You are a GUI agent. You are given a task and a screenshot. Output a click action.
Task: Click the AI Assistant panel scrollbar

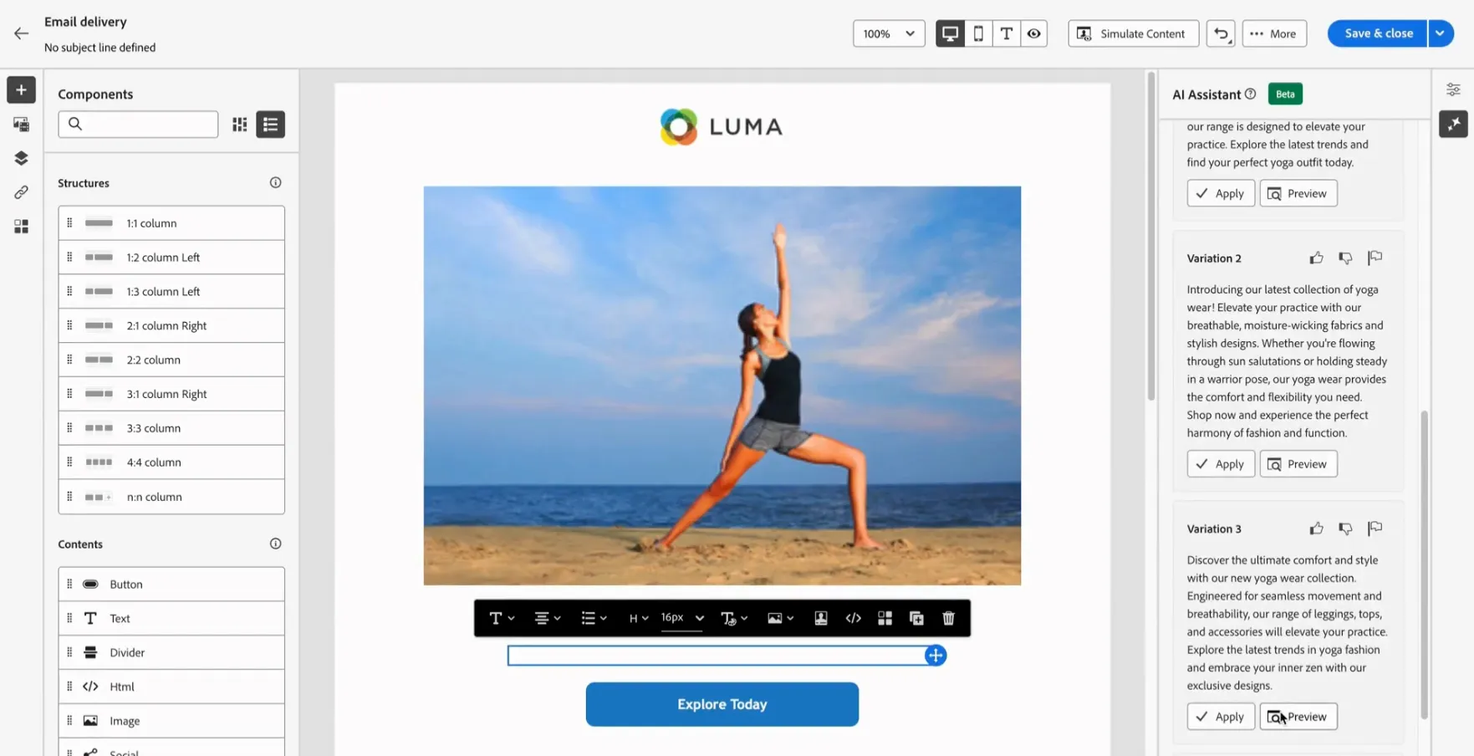click(x=1425, y=564)
